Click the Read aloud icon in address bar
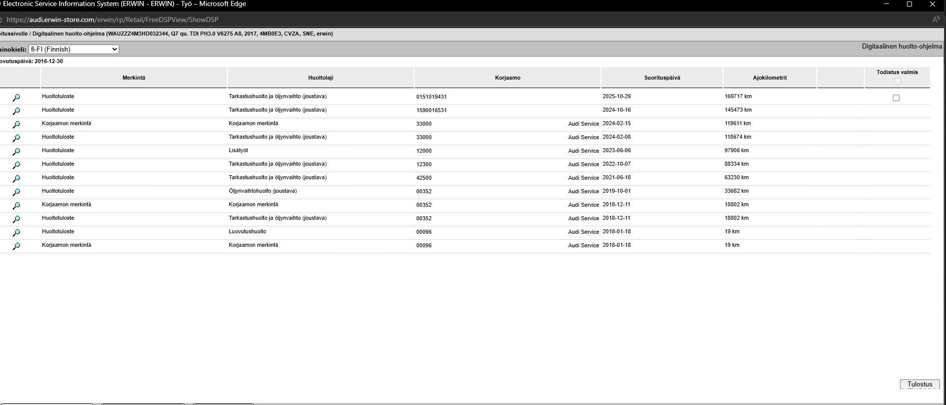 pyautogui.click(x=935, y=20)
